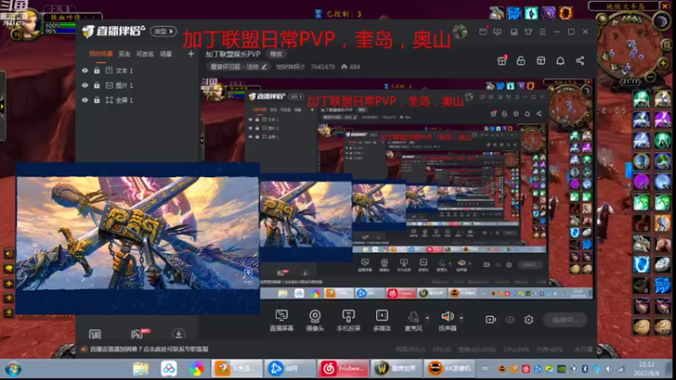Click the 连接中 stream button
The height and width of the screenshot is (380, 676).
[x=564, y=320]
